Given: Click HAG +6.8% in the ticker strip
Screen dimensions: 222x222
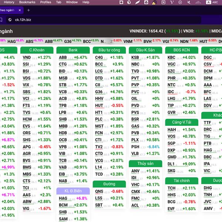Looking at the screenshot, I should 16,41.
